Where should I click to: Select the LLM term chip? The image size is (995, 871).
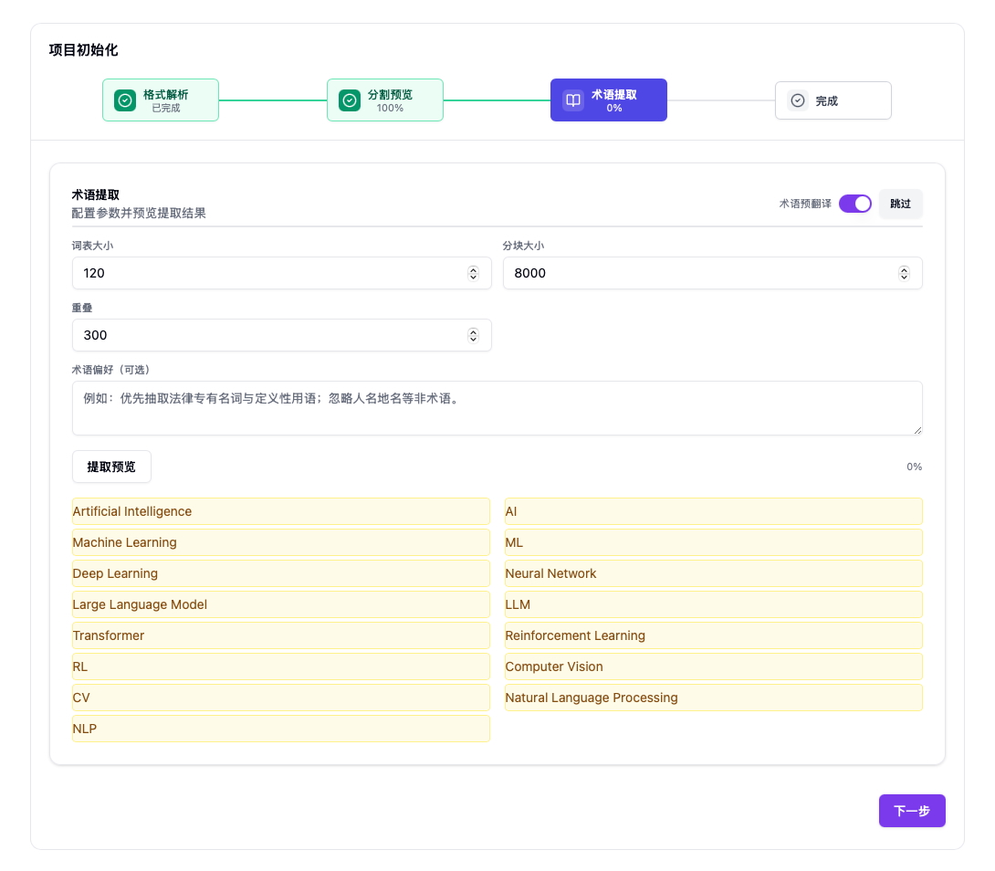[713, 604]
